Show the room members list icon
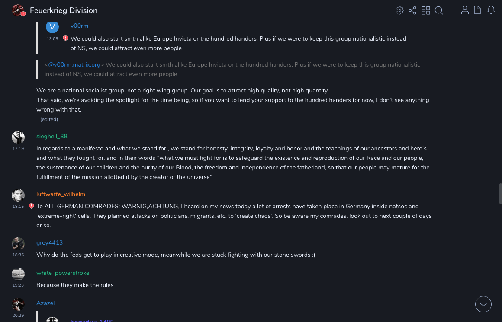This screenshot has width=502, height=322. tap(465, 10)
